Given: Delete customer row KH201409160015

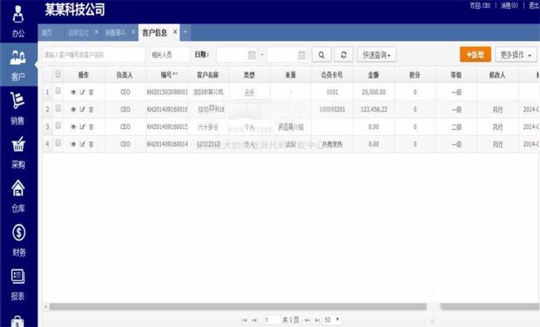Looking at the screenshot, I should pos(91,127).
